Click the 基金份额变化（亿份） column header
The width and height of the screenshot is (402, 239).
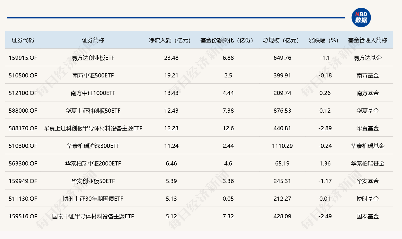point(227,40)
